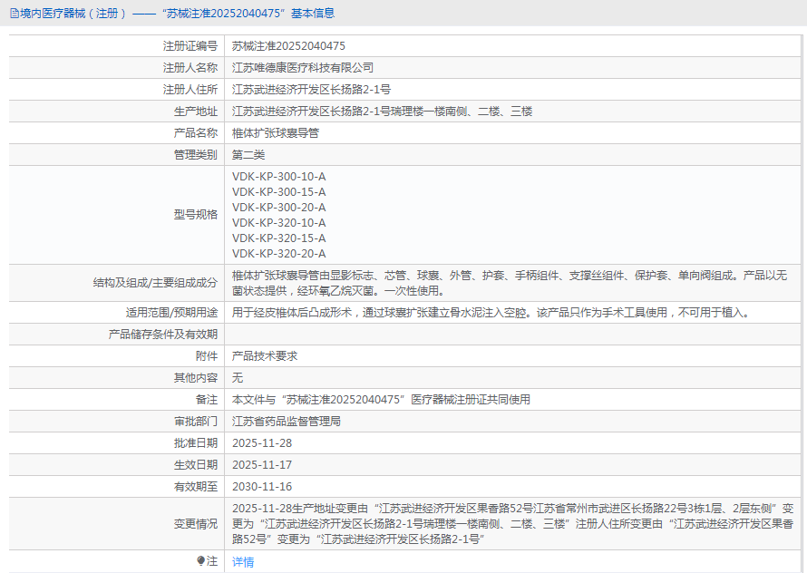
Task: Click the structure description starting 椎体扩张球囊导管由显影标志
Action: pyautogui.click(x=510, y=283)
